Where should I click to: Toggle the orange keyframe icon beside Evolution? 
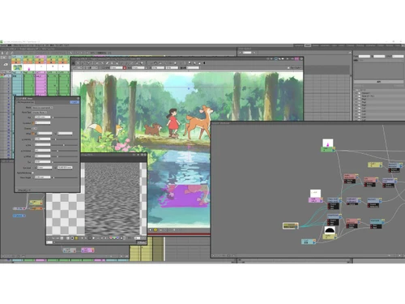click(x=33, y=123)
